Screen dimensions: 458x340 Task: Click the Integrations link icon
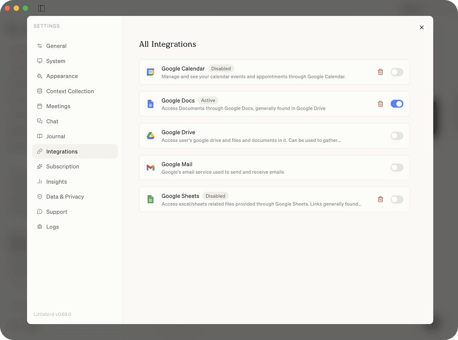[40, 151]
